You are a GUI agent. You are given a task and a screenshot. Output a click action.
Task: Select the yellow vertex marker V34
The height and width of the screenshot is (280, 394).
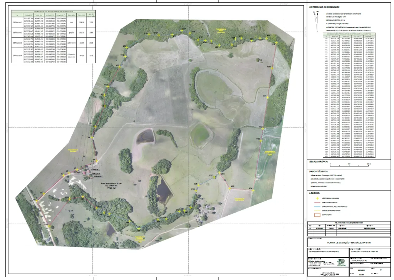[x=253, y=190]
